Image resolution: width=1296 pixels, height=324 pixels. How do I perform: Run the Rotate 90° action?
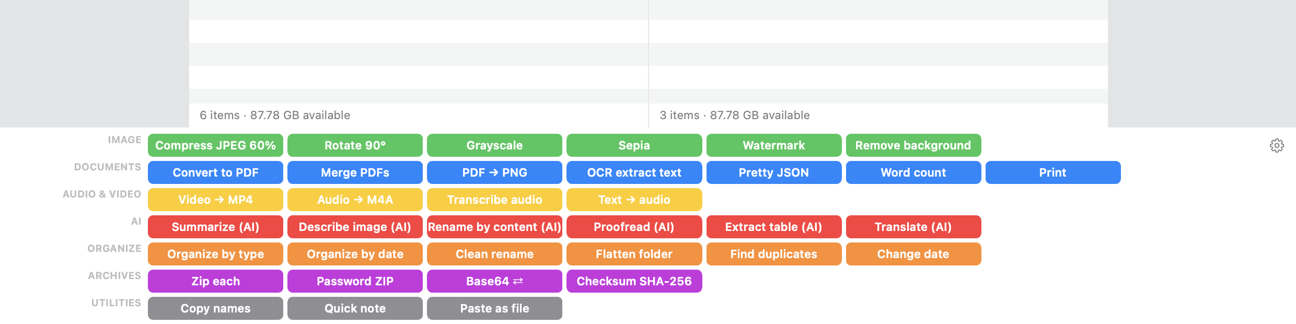pos(355,145)
